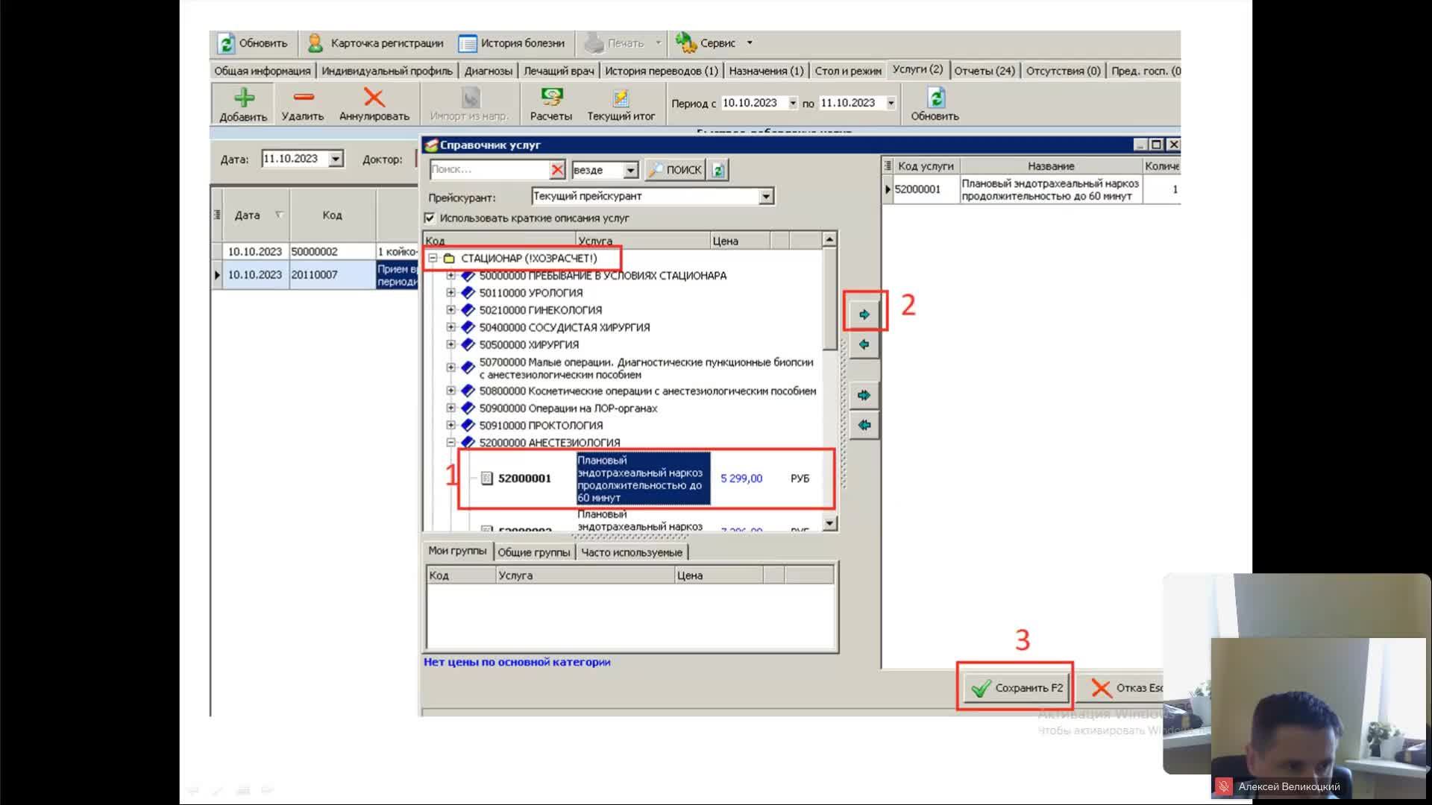1432x805 pixels.
Task: Click the ПОИСК search button
Action: (676, 170)
